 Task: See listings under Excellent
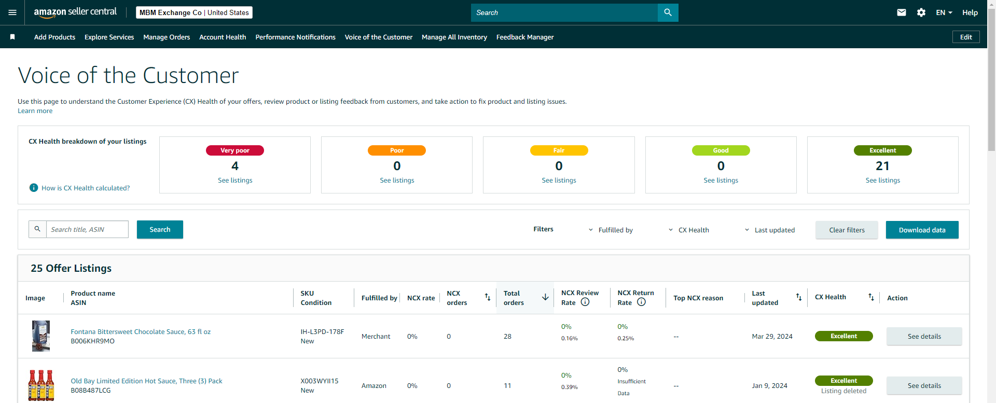pyautogui.click(x=882, y=180)
